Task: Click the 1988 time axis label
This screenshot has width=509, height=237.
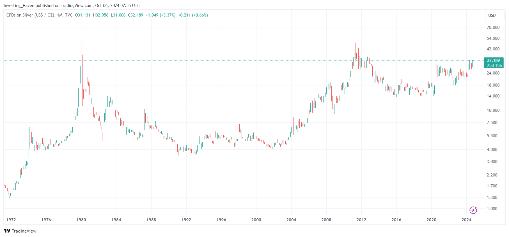Action: click(151, 220)
